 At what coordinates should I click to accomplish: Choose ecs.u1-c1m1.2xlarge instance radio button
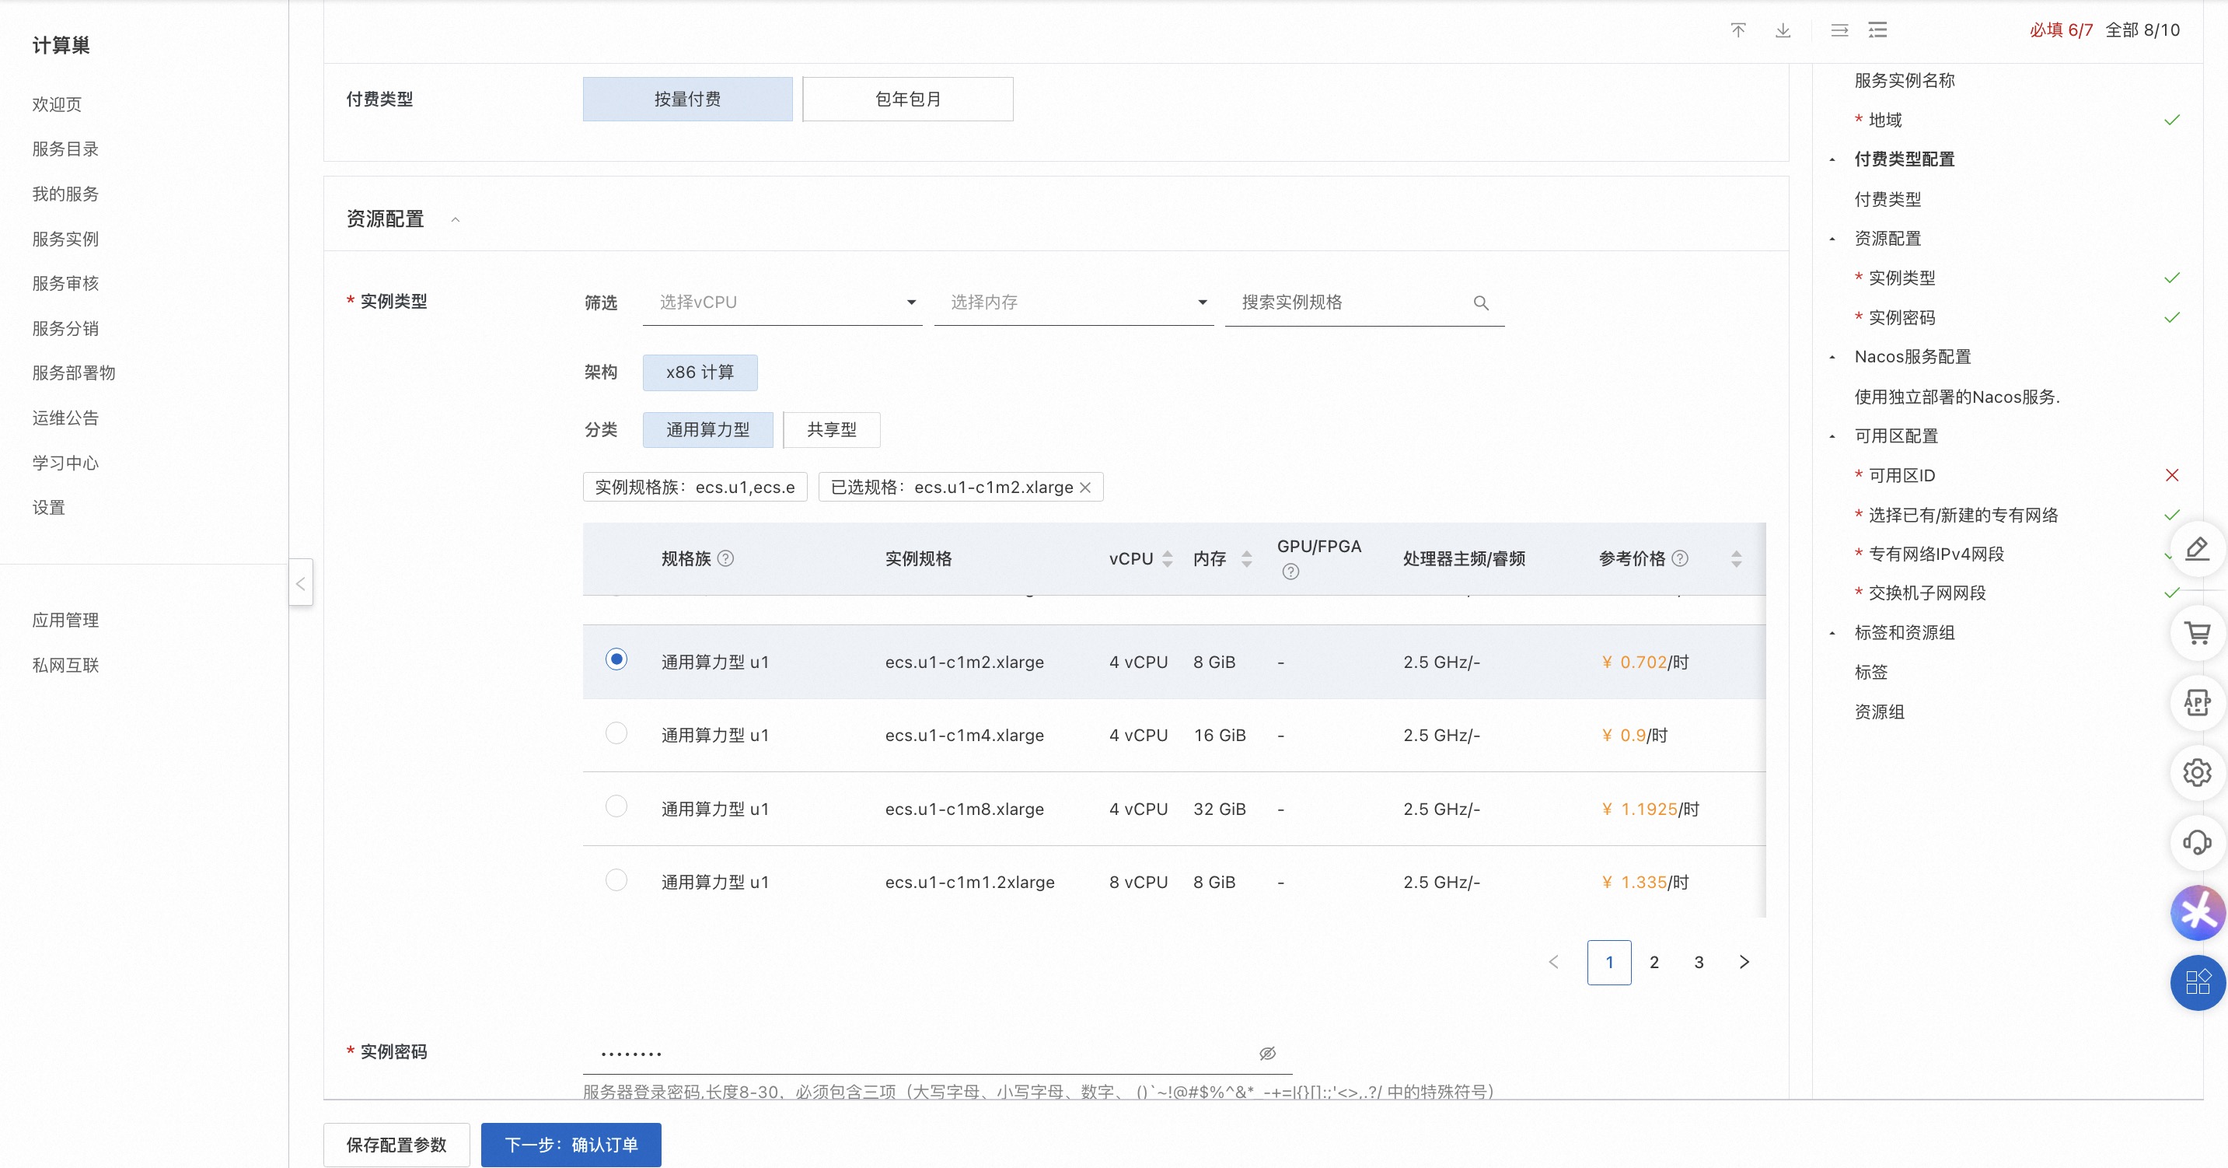tap(616, 880)
